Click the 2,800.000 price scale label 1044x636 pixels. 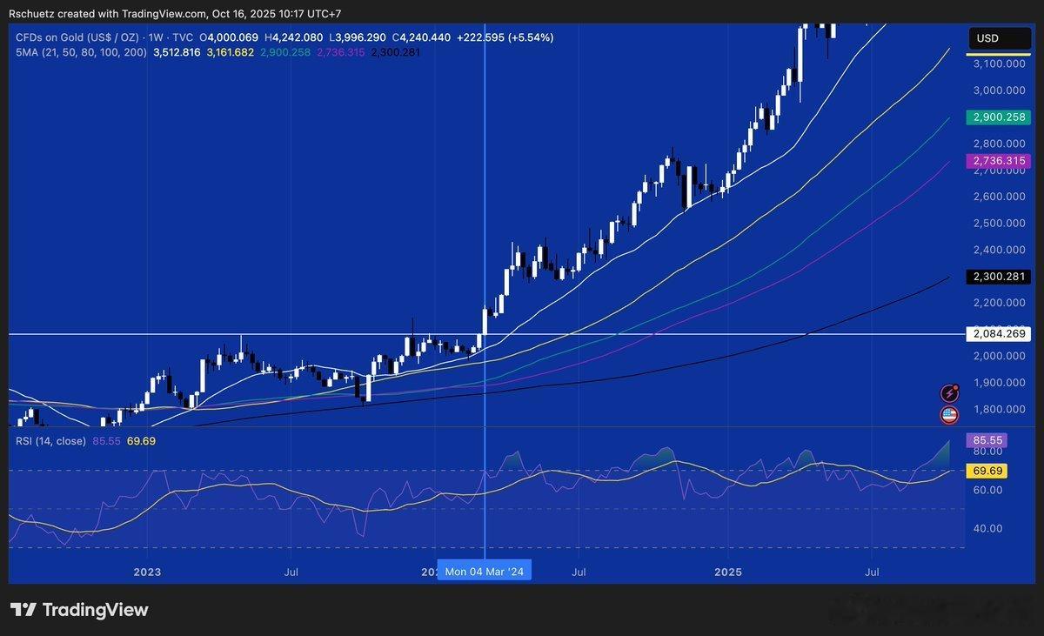998,144
